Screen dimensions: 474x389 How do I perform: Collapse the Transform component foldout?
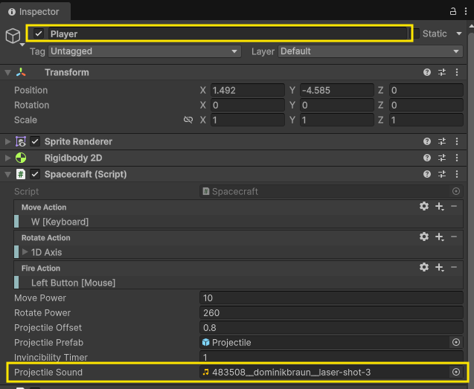point(8,73)
